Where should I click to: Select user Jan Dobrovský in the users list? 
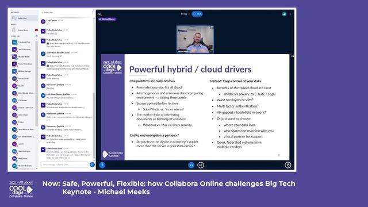coord(24,49)
